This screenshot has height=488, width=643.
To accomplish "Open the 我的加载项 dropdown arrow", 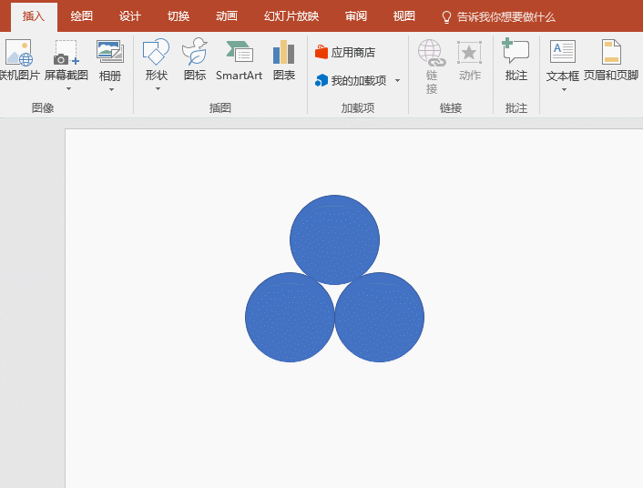I will pos(397,81).
